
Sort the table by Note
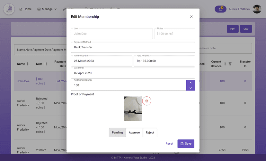[x=46, y=64]
